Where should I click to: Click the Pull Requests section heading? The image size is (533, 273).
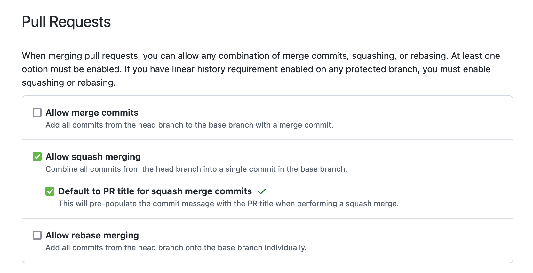pyautogui.click(x=66, y=22)
